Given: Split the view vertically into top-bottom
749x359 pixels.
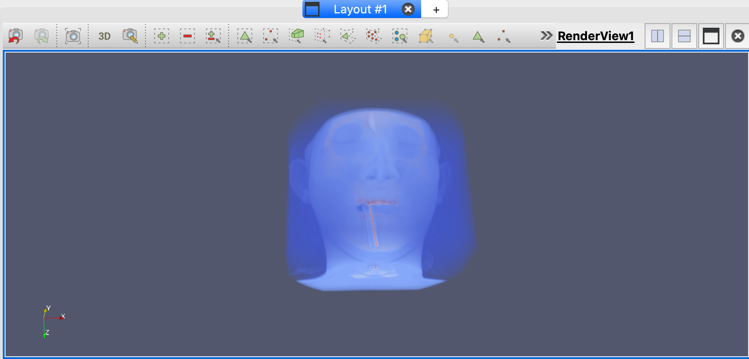Looking at the screenshot, I should (x=684, y=36).
